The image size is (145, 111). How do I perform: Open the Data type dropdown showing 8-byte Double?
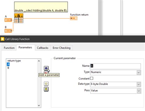pyautogui.click(x=116, y=84)
